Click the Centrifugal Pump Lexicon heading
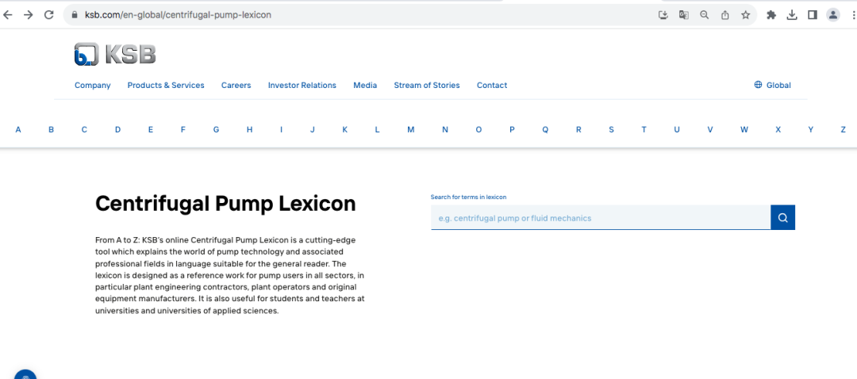The width and height of the screenshot is (857, 379). click(x=225, y=204)
